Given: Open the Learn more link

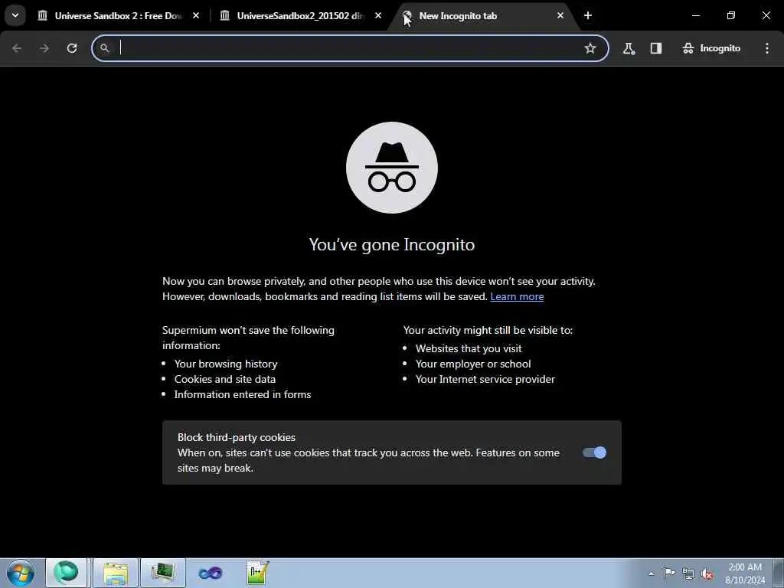Looking at the screenshot, I should 517,296.
